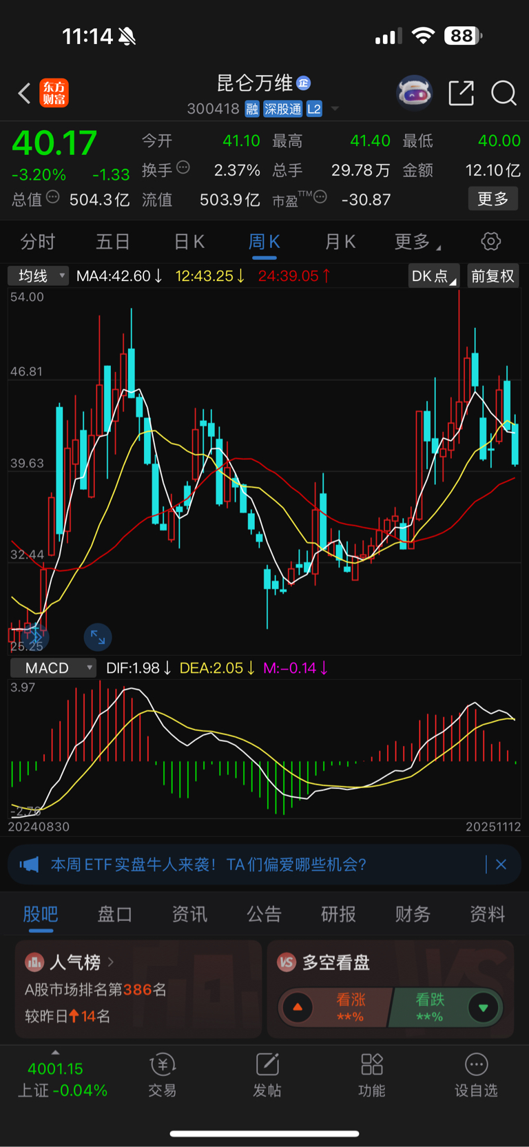Open chart settings gear icon

click(x=491, y=242)
